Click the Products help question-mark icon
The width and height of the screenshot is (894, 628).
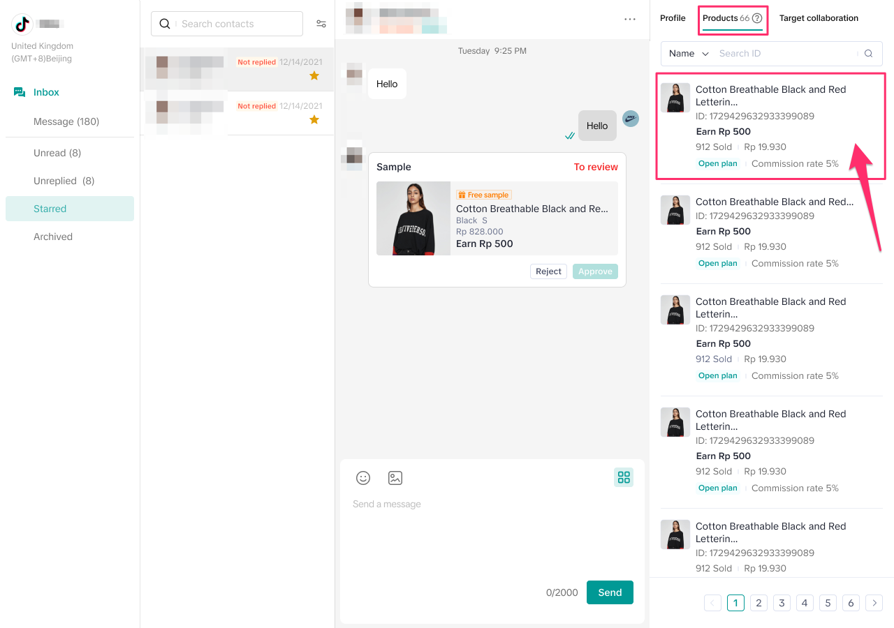(x=756, y=18)
